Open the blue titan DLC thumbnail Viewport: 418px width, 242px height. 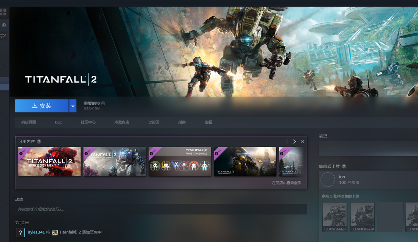point(115,162)
